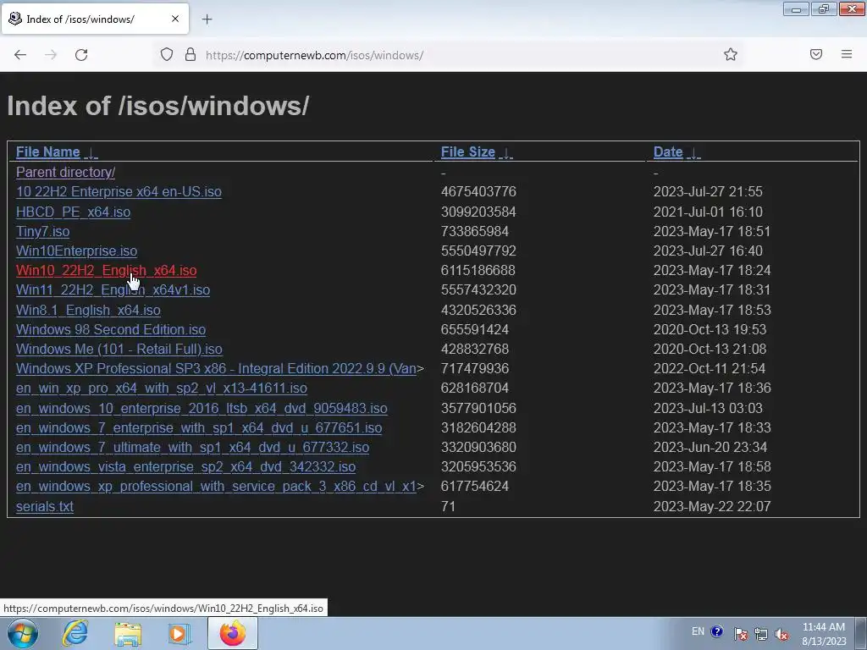Click date 2021-Jul-01 16:10
This screenshot has height=650, width=867.
(x=708, y=212)
